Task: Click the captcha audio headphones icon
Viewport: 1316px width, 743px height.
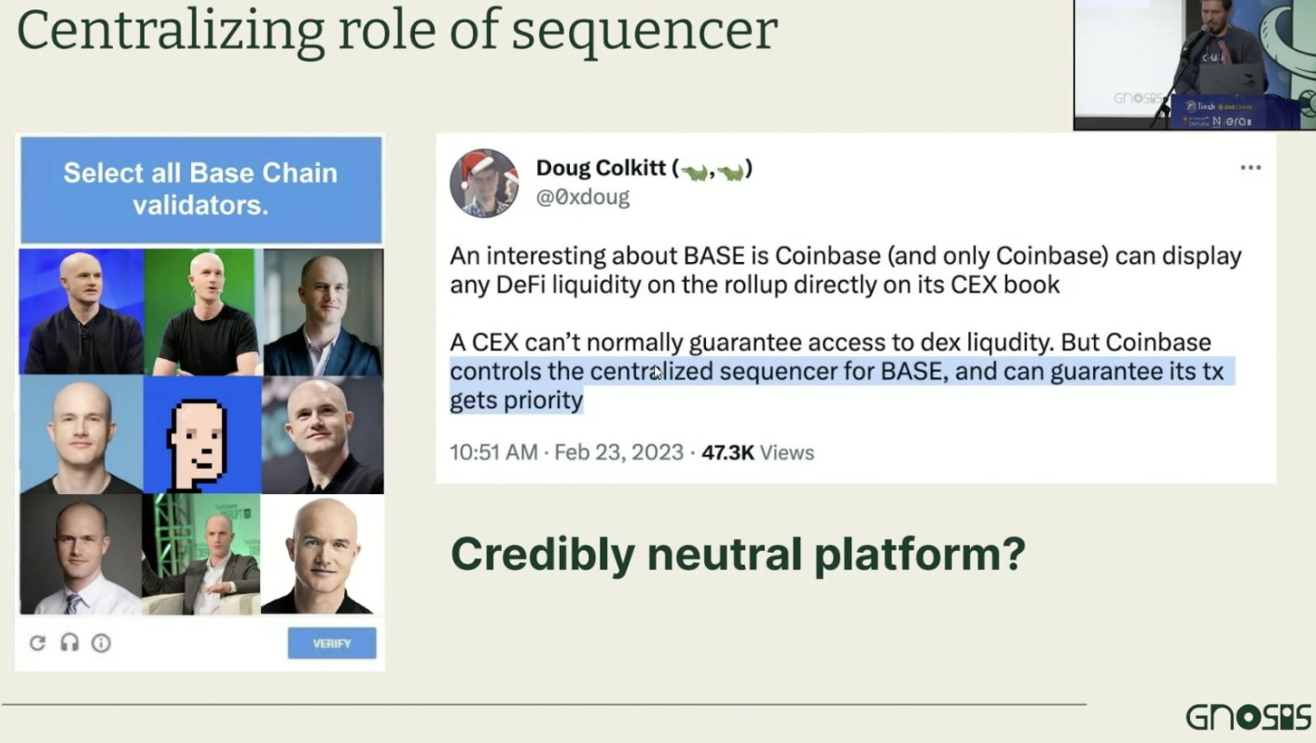Action: pyautogui.click(x=69, y=642)
